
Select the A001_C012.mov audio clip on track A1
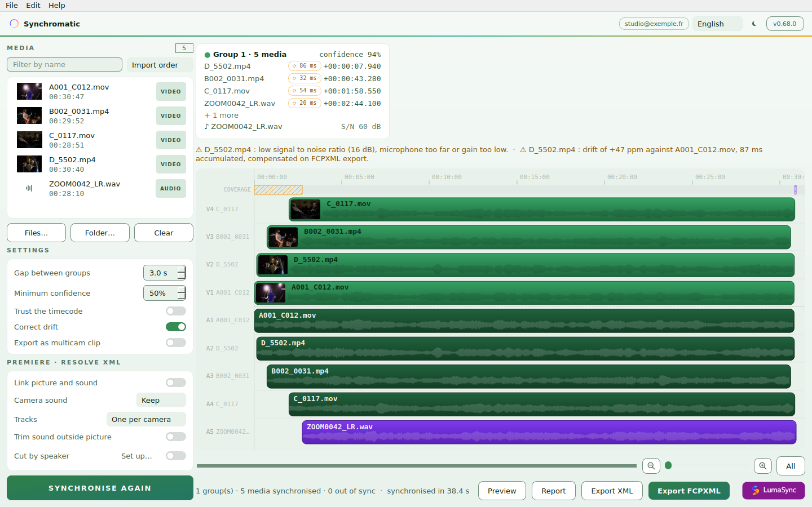tap(524, 321)
